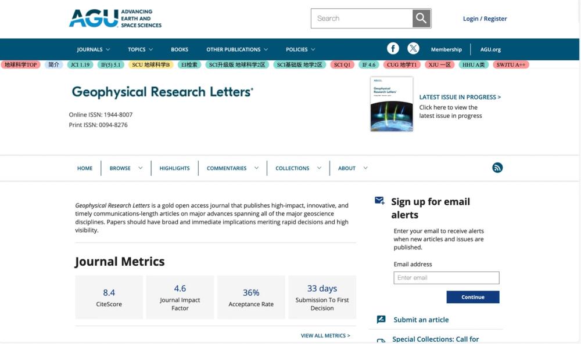The image size is (581, 344).
Task: Click the Online ISSN: 1944-8007 text
Action: pos(101,115)
